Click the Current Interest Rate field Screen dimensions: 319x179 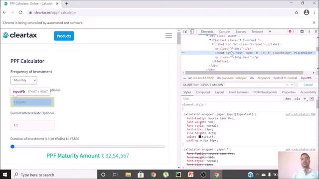point(32,125)
